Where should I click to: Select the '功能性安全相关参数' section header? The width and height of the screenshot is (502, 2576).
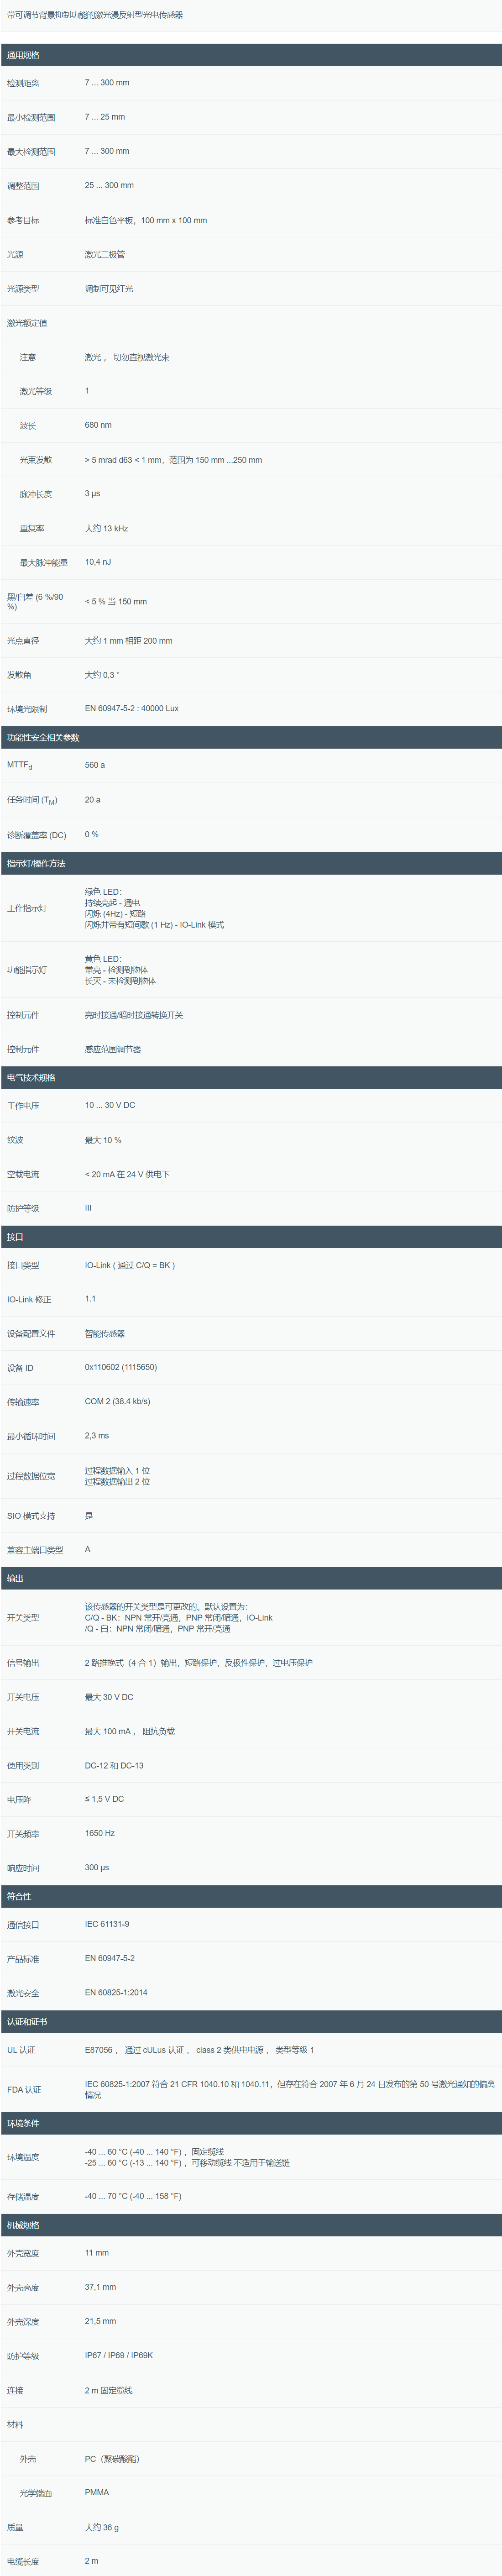(x=251, y=737)
